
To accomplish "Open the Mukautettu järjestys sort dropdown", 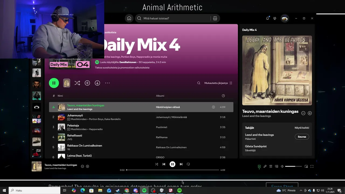I will (218, 83).
